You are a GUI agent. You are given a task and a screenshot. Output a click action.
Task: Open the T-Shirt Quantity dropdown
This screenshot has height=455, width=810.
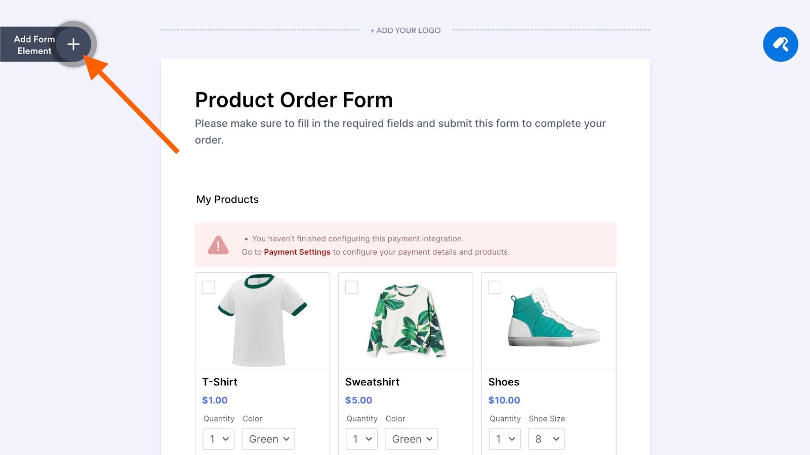coord(219,439)
